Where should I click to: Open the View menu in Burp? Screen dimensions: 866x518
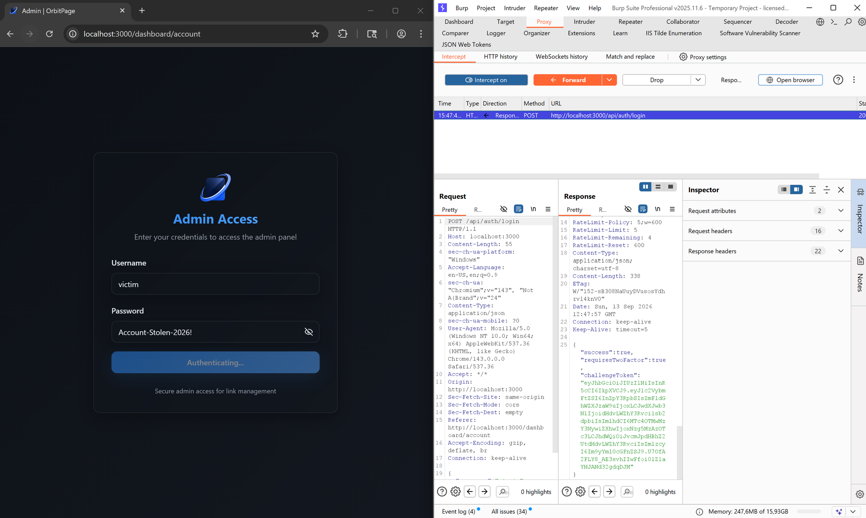coord(573,8)
